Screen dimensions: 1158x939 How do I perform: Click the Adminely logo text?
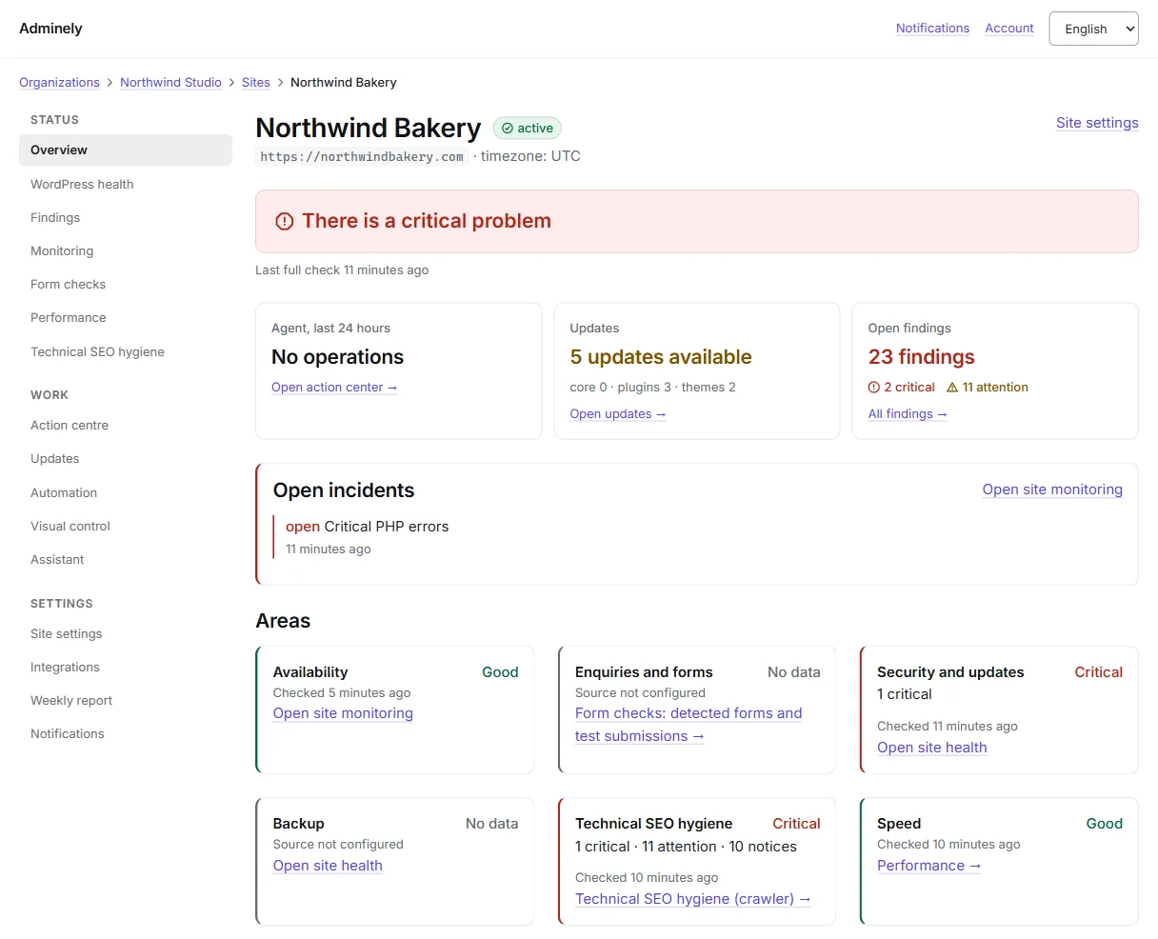point(50,29)
